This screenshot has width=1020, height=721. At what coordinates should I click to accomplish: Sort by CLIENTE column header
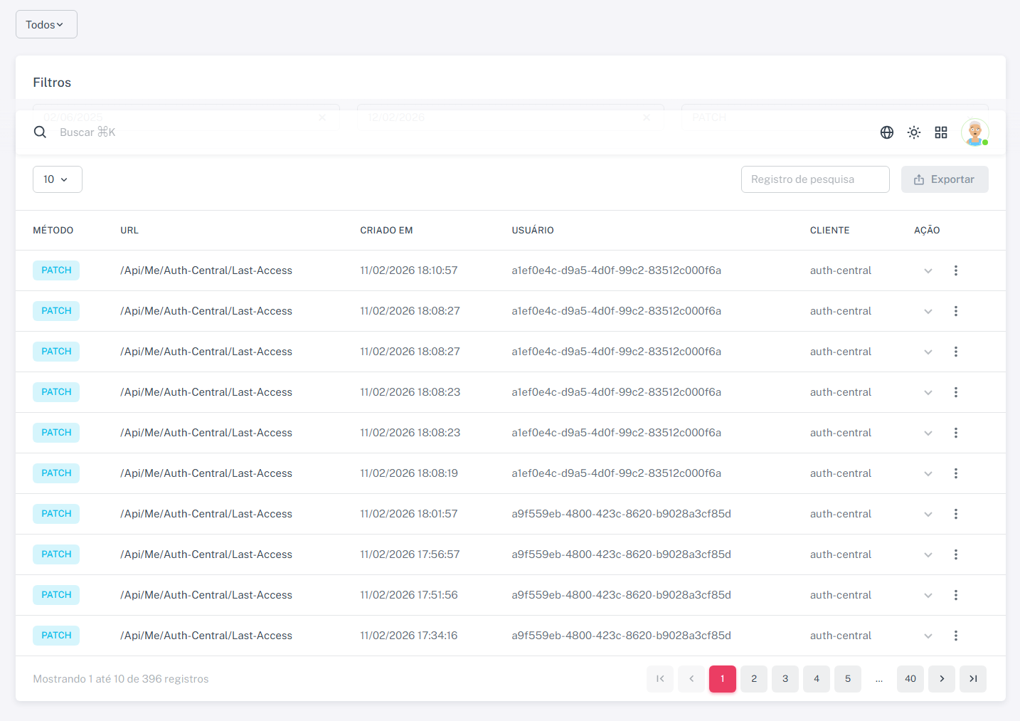point(829,231)
